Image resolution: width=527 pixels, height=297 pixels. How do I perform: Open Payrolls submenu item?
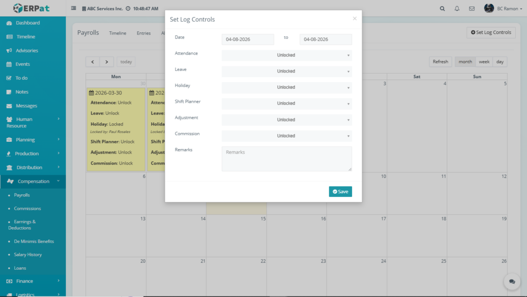[22, 195]
